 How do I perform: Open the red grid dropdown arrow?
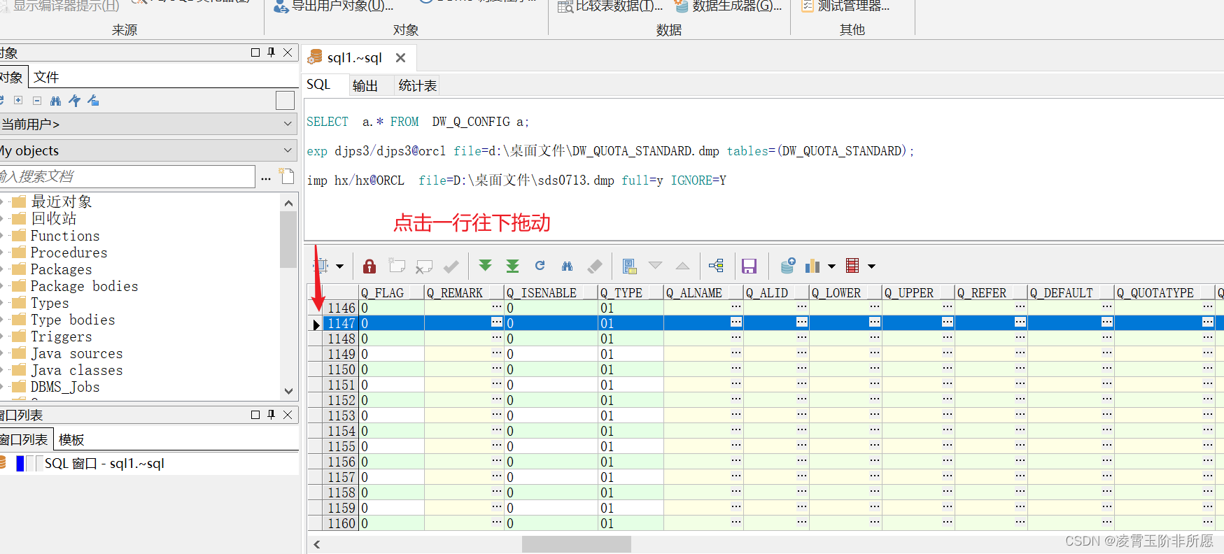tap(872, 267)
